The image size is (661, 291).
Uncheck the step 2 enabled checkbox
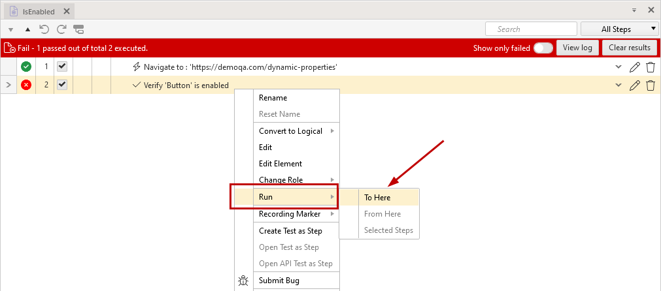click(62, 85)
